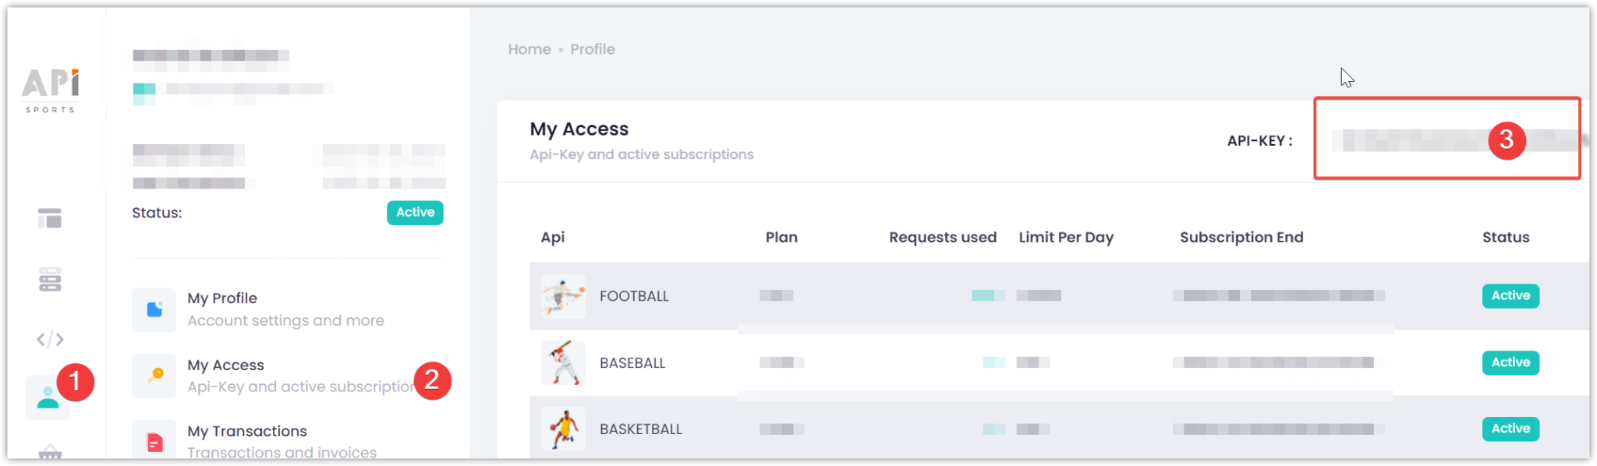The height and width of the screenshot is (466, 1597).
Task: Click the account Status Active badge
Action: click(x=415, y=213)
